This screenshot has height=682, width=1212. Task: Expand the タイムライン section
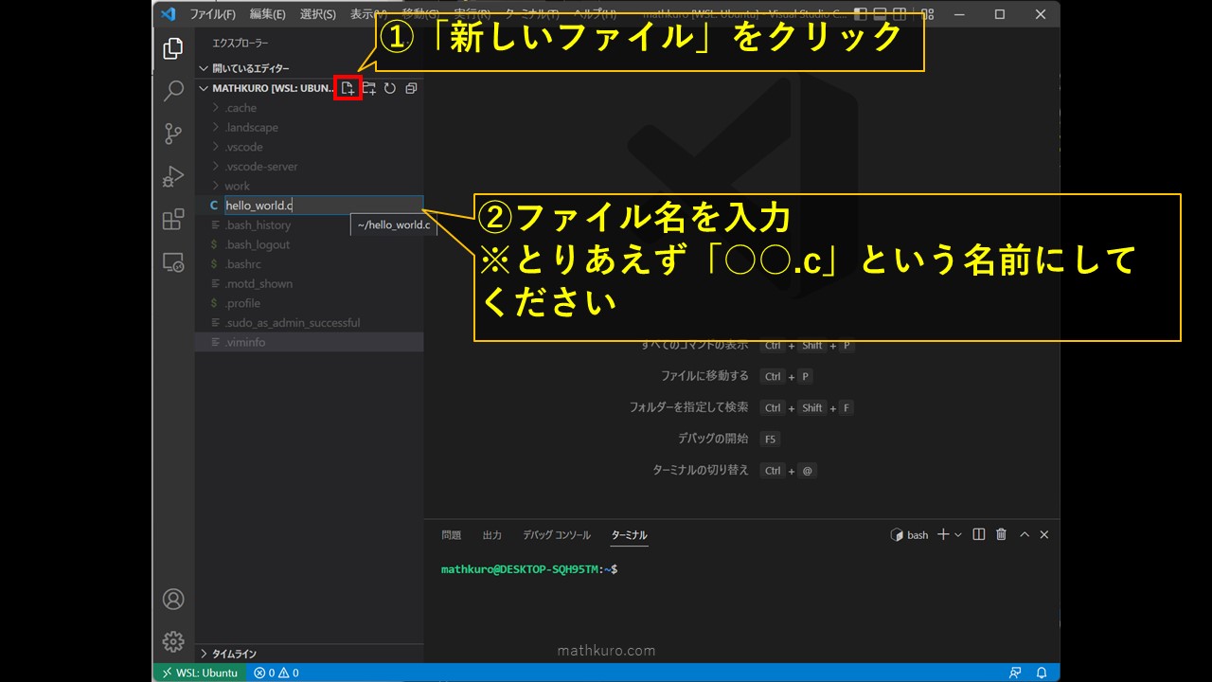pos(309,654)
